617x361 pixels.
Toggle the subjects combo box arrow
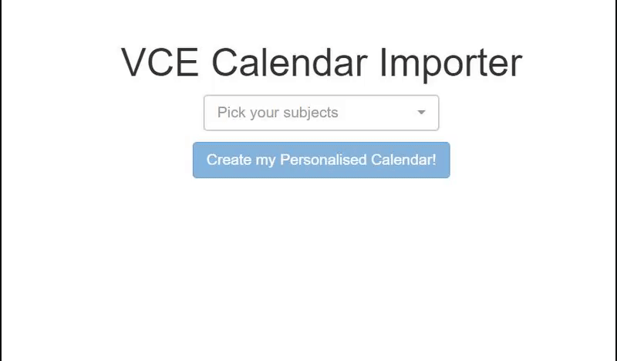pos(421,113)
